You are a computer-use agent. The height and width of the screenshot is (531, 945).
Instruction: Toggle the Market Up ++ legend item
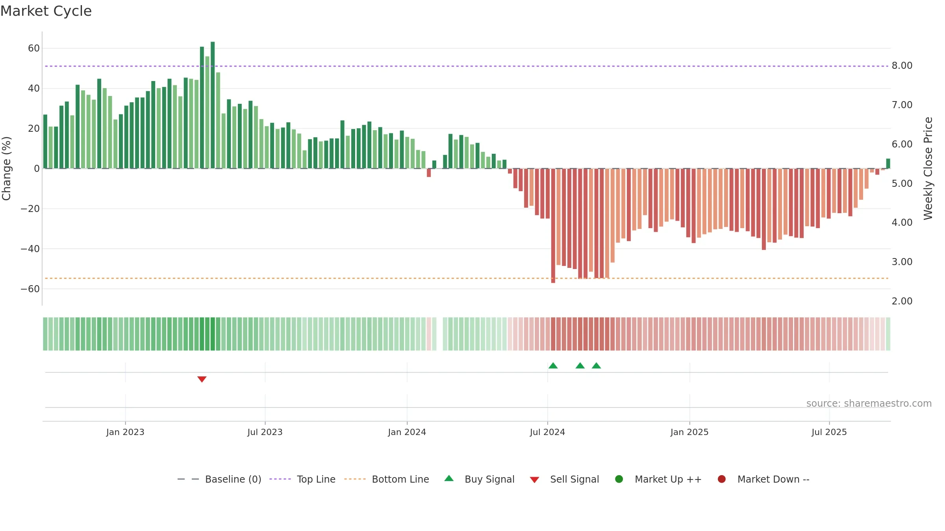pyautogui.click(x=658, y=479)
